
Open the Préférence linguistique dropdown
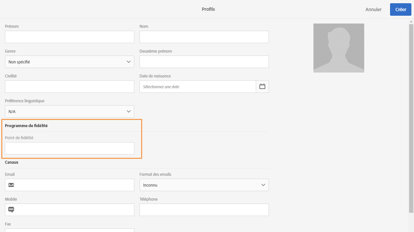(69, 111)
